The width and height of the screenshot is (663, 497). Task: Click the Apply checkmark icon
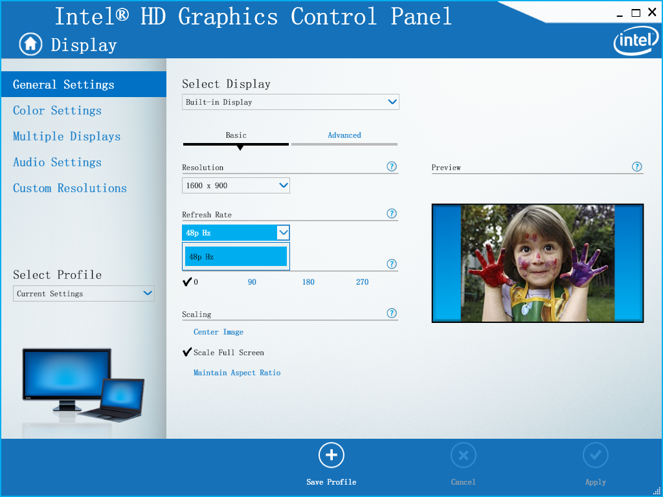click(595, 456)
